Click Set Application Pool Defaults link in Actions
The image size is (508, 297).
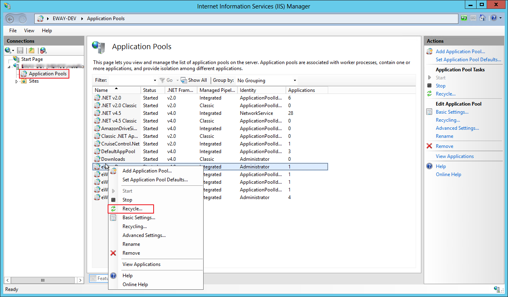click(x=468, y=60)
